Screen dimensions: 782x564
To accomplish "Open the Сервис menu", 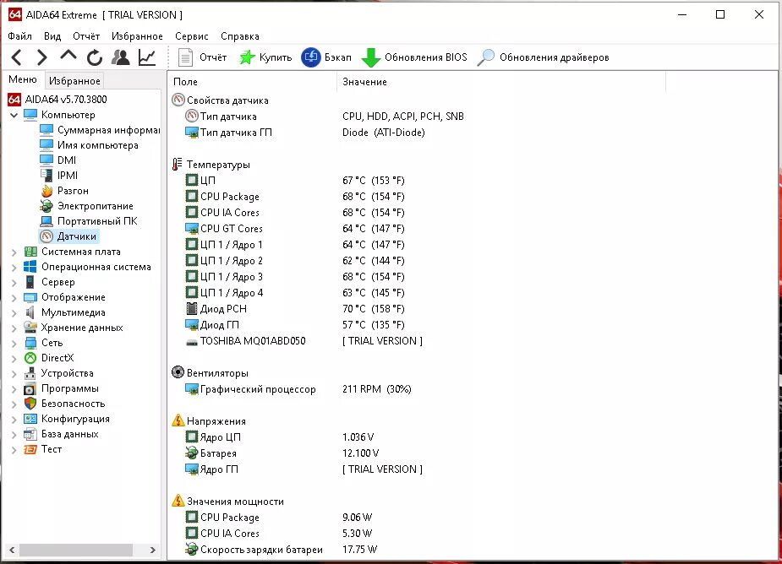I will pyautogui.click(x=192, y=35).
